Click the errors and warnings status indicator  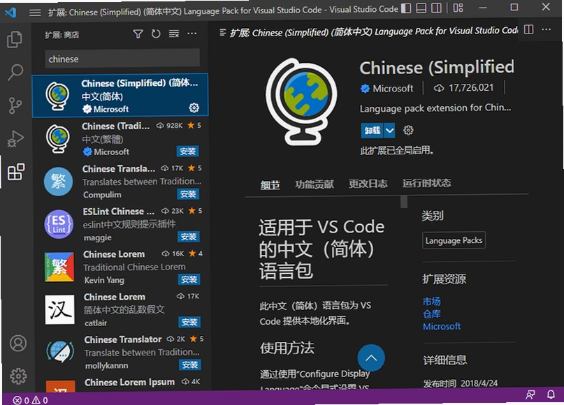[30, 400]
